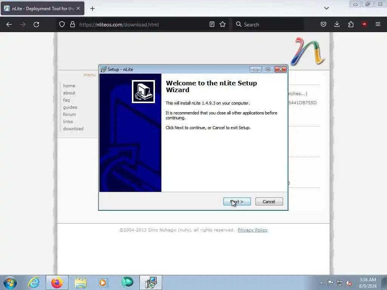
Task: Click into the Firefox Search box
Action: pyautogui.click(x=268, y=25)
